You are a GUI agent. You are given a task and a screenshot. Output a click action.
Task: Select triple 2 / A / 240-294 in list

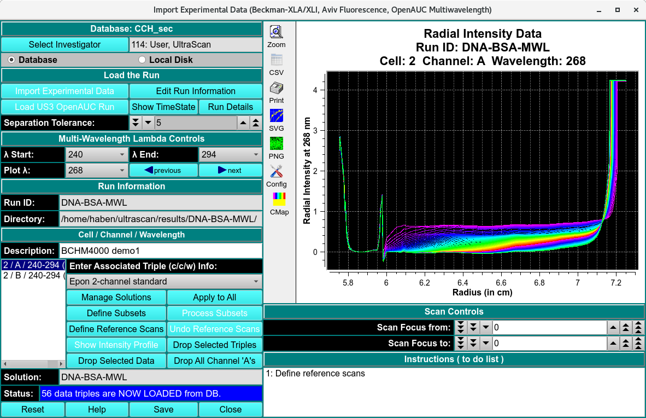[33, 265]
